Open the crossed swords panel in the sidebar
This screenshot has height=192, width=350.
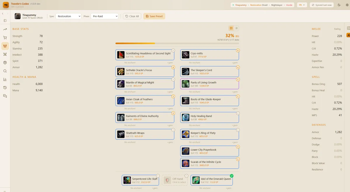point(5,54)
